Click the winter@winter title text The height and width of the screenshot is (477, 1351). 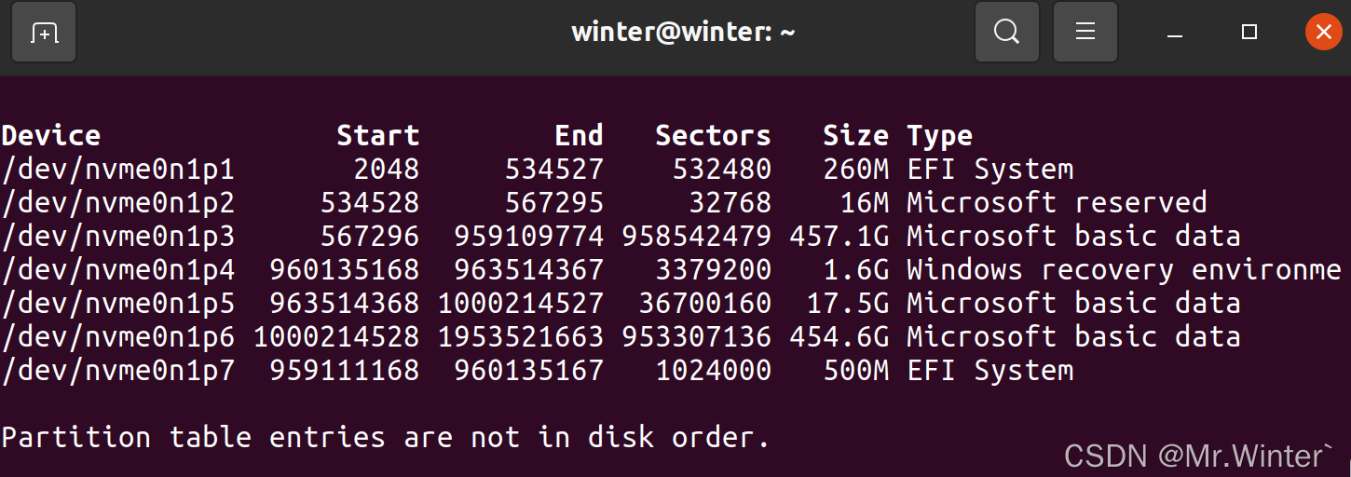(x=683, y=33)
